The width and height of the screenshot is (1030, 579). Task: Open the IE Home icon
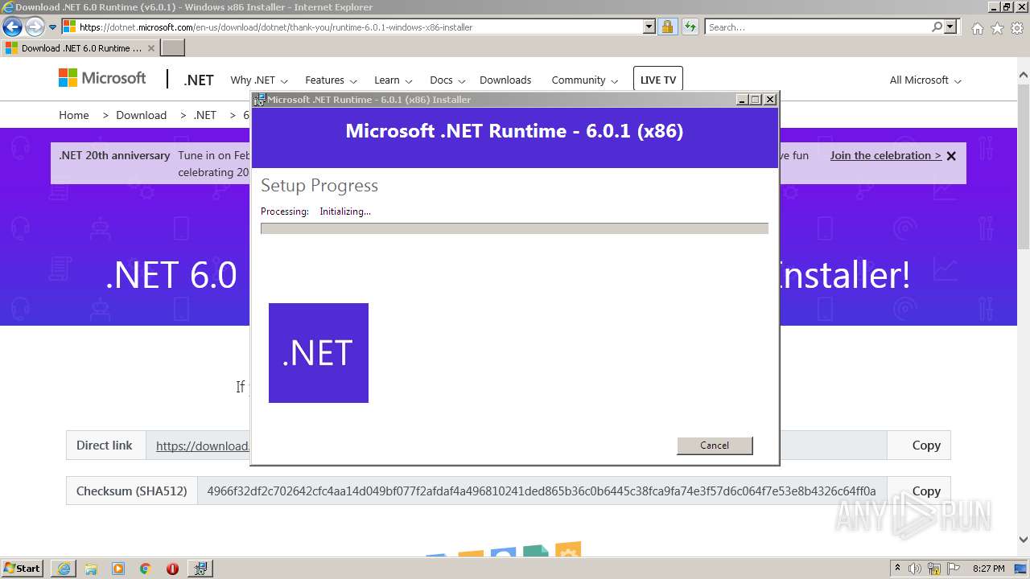coord(977,28)
